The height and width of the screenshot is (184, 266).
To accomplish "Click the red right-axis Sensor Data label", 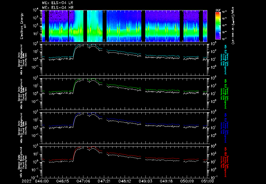I will (x=224, y=162).
